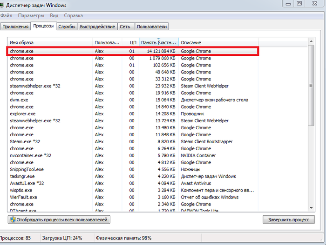Viewport: 326px width, 245px height.
Task: Switch to the Приложения tab
Action: coord(15,27)
